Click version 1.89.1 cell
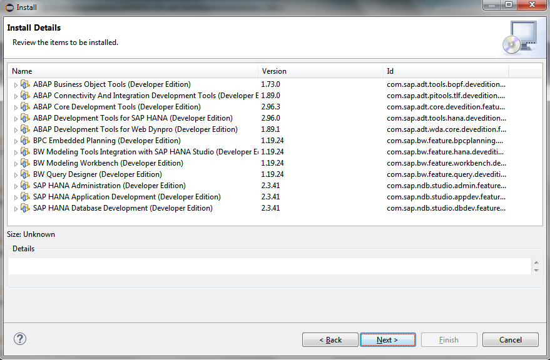The height and width of the screenshot is (360, 550). point(270,129)
